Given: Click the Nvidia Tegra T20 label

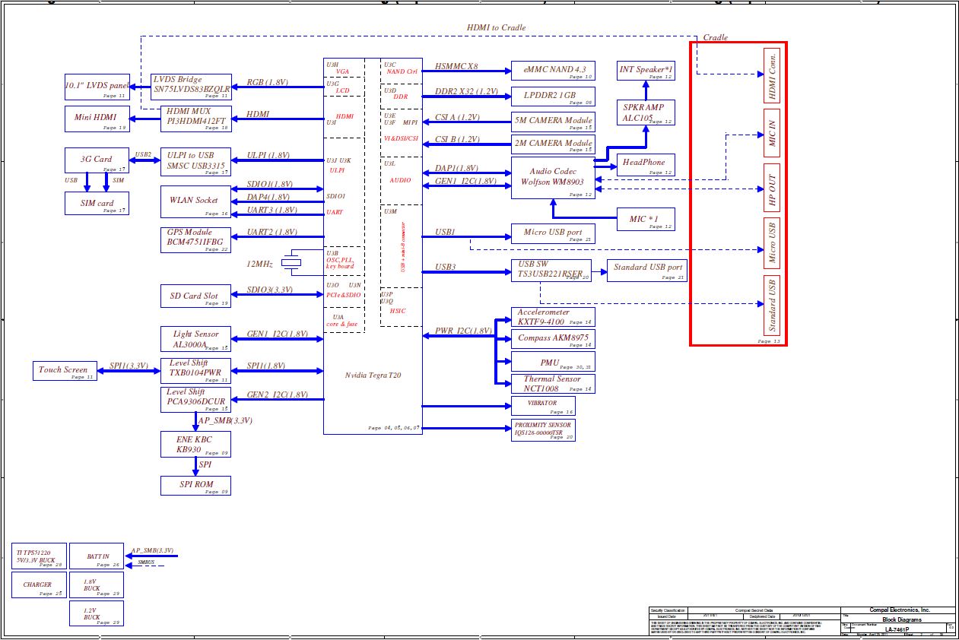Looking at the screenshot, I should pos(373,375).
